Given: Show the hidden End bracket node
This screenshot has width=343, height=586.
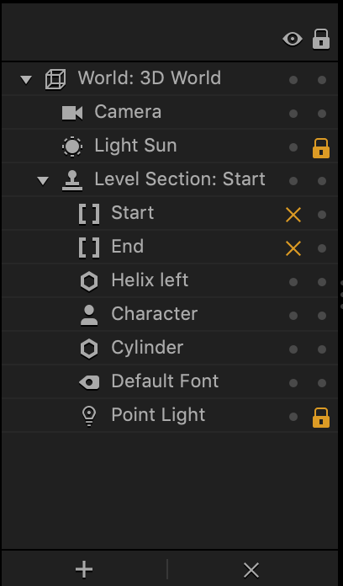Looking at the screenshot, I should pyautogui.click(x=293, y=248).
